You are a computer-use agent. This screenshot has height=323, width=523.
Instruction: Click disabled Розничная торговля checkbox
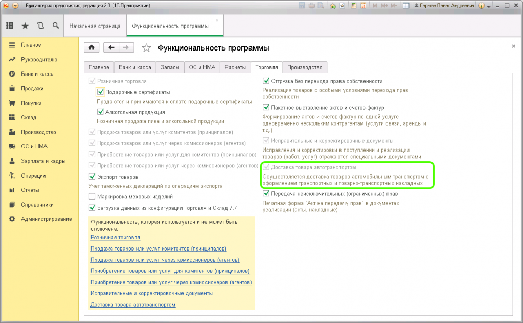(x=92, y=81)
